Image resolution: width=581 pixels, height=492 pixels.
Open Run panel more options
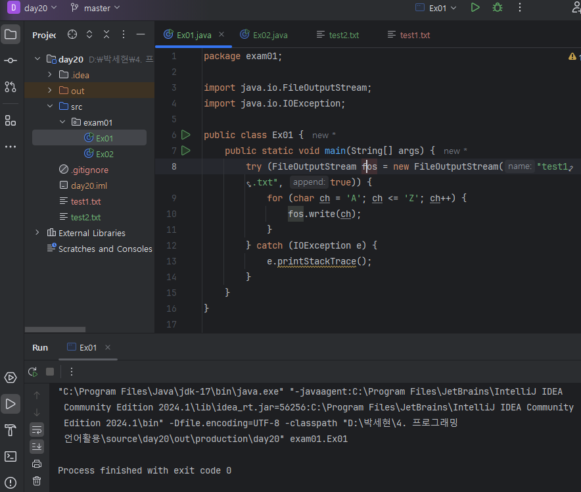coord(72,372)
